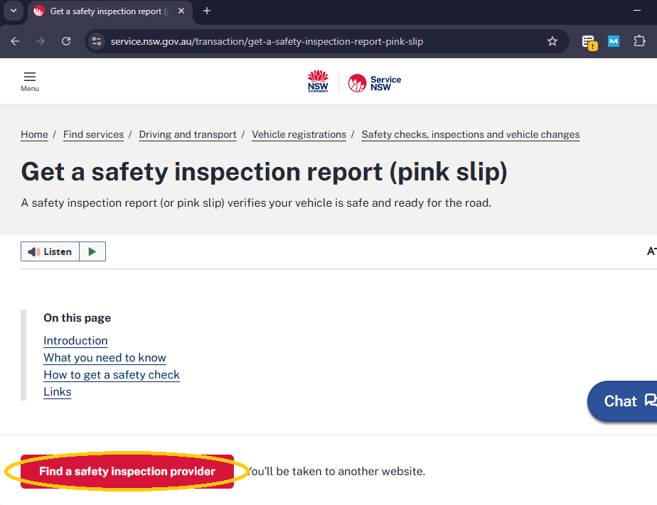Click the Malwarebytes extension icon
Screen dimensions: 657x505
(614, 41)
